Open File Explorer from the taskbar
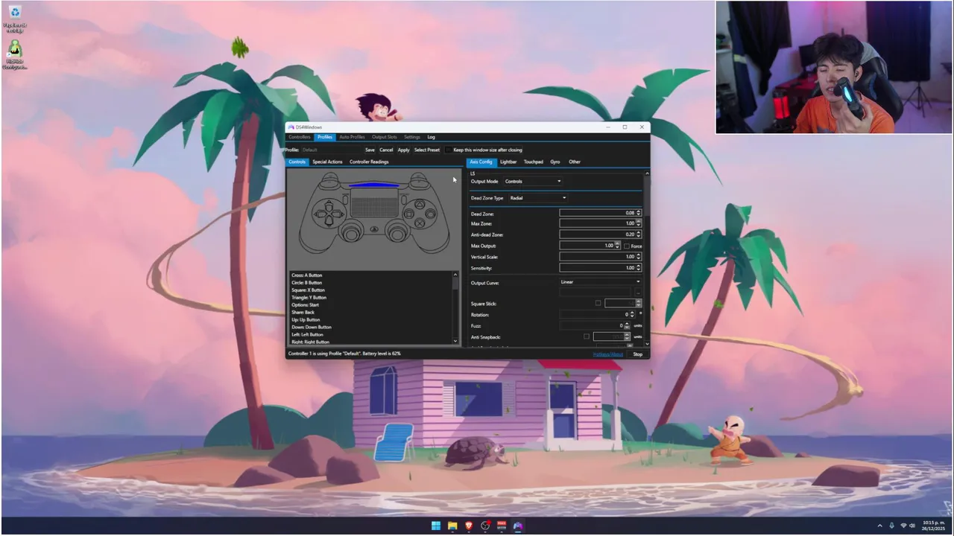Image resolution: width=954 pixels, height=536 pixels. pyautogui.click(x=452, y=526)
